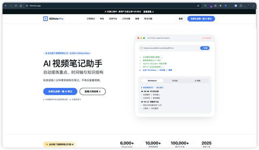Click the star icon in the blue hero badge
The width and height of the screenshot is (259, 150).
click(x=46, y=53)
